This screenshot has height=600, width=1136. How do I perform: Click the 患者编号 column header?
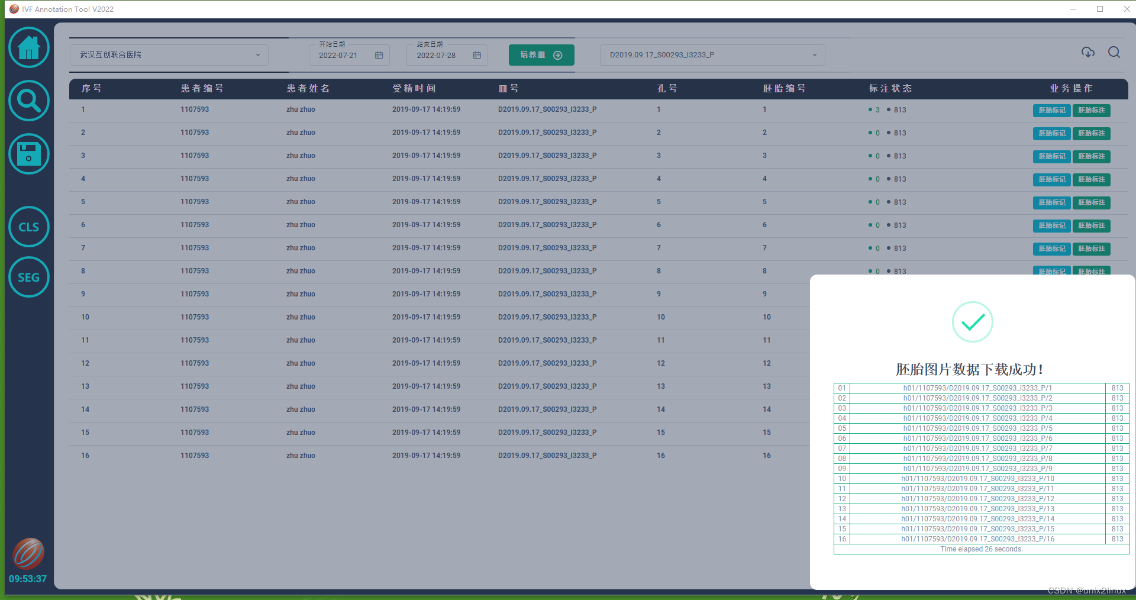point(202,88)
